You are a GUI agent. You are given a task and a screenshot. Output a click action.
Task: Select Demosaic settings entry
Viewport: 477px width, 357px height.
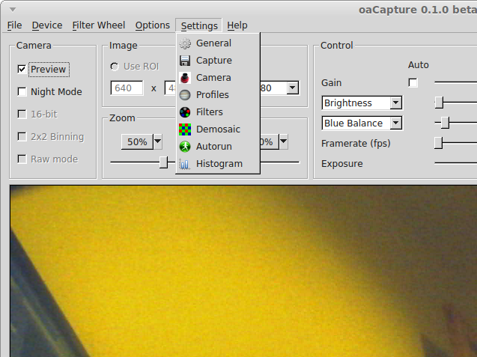(218, 129)
